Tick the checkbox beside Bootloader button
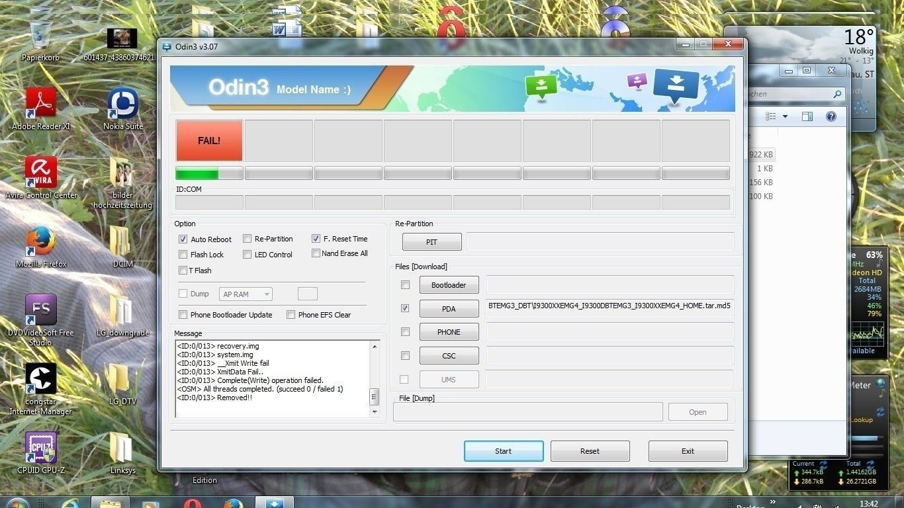Viewport: 904px width, 508px height. [405, 284]
